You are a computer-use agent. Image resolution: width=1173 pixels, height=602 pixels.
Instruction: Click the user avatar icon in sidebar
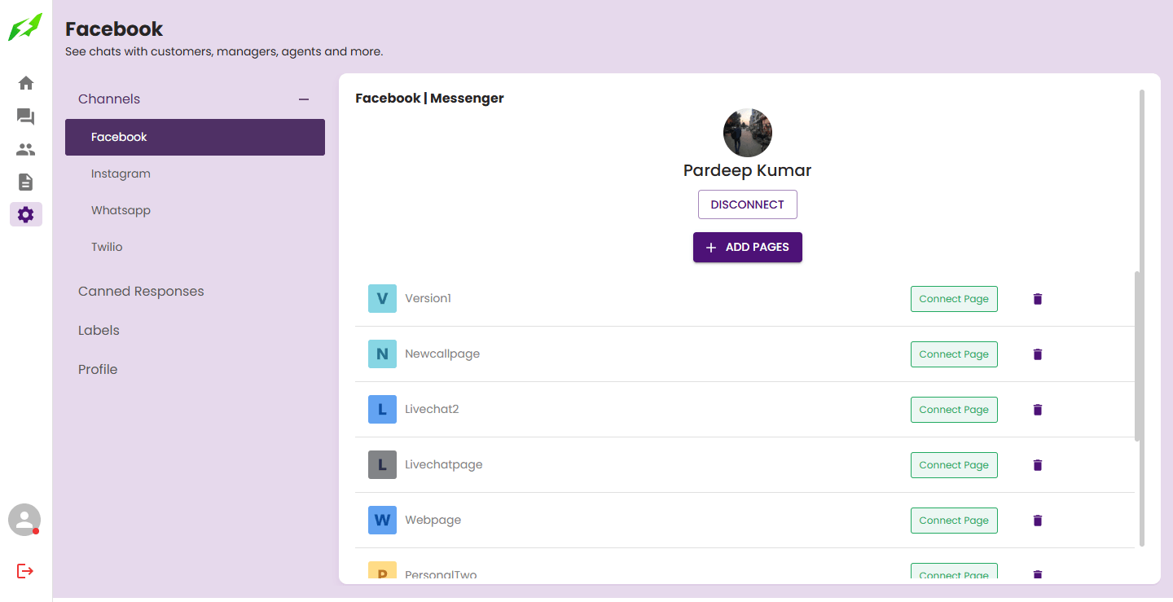tap(24, 520)
